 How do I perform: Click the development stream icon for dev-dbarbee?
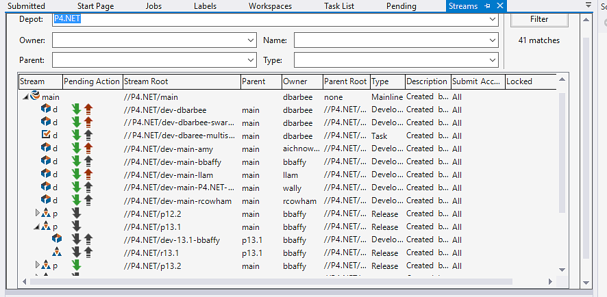tap(46, 109)
